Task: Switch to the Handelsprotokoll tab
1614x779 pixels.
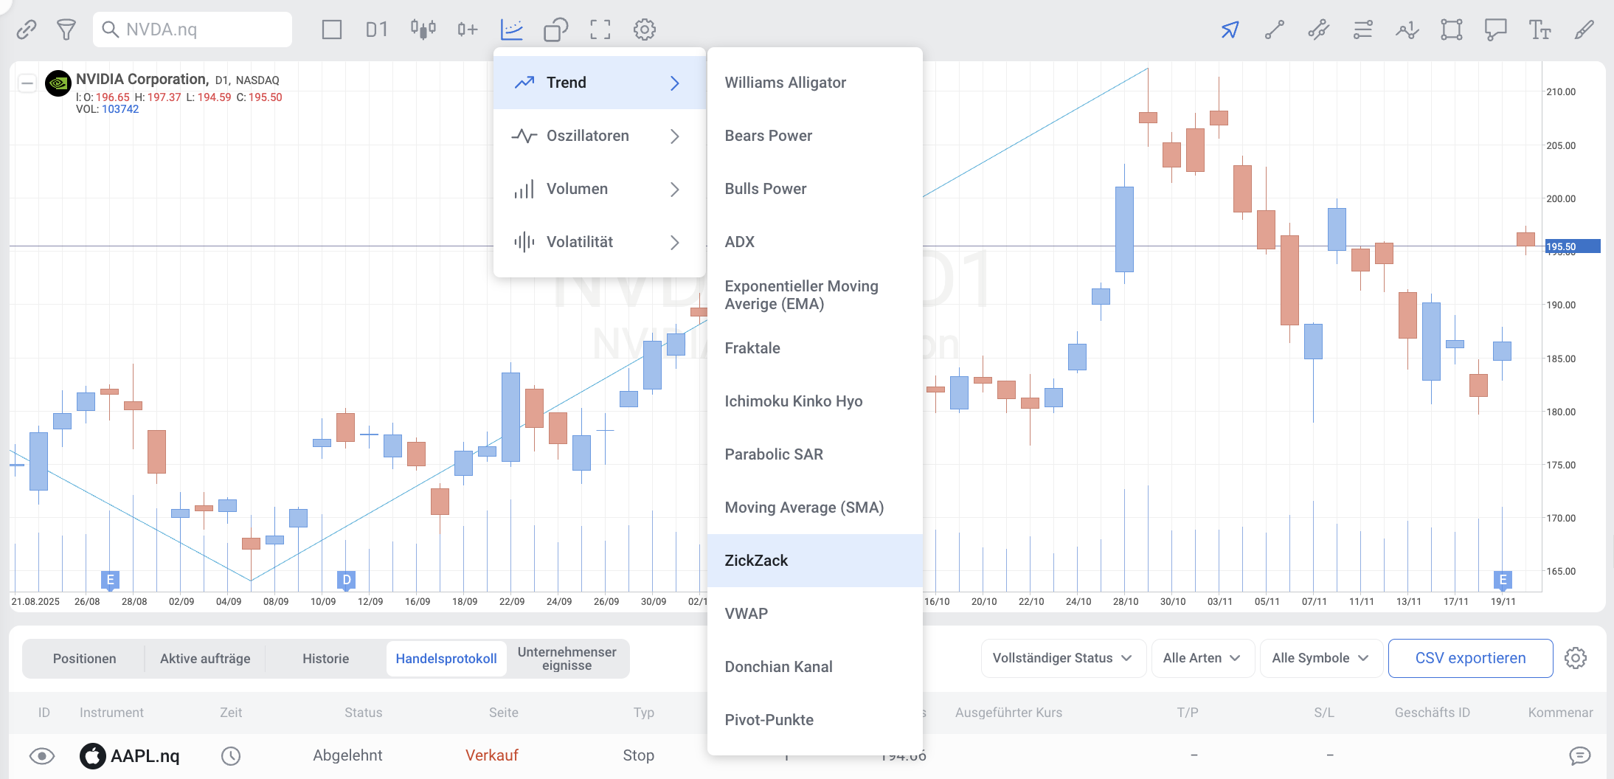Action: 446,658
